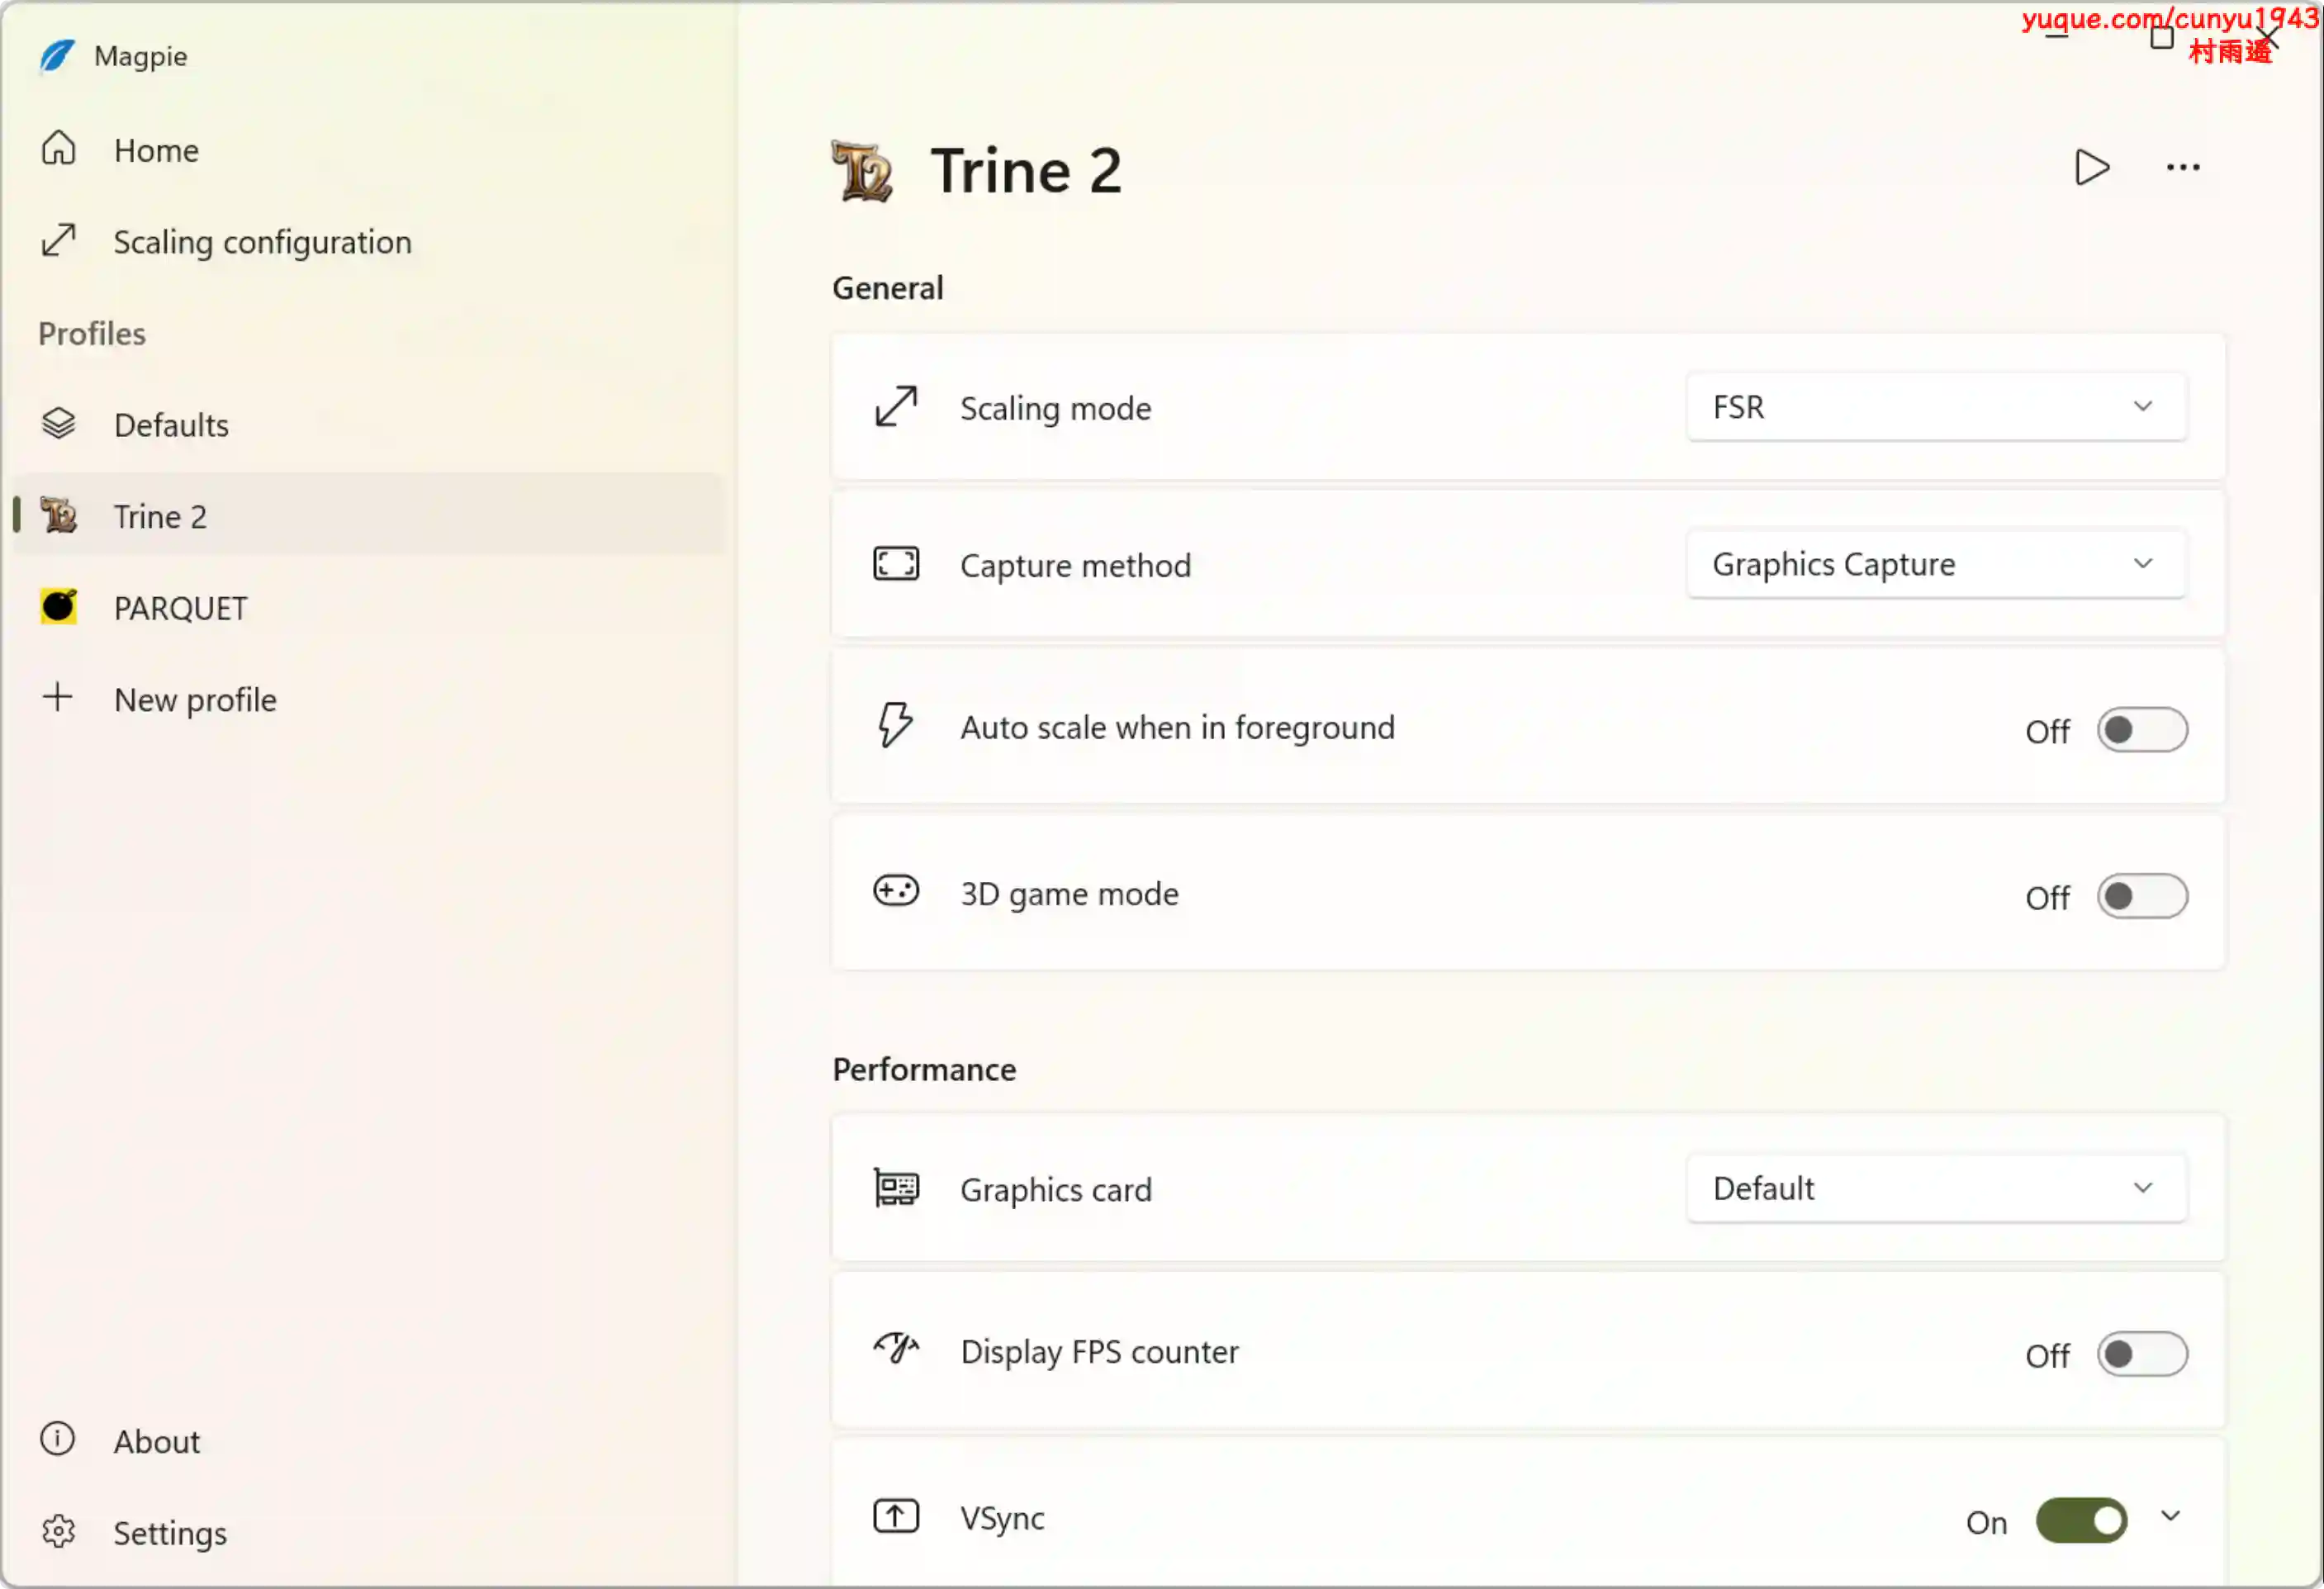Click the PARQUET profile icon
This screenshot has width=2324, height=1589.
(58, 607)
